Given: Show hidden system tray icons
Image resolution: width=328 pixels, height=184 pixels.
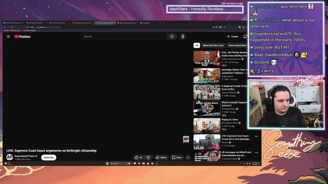Looking at the screenshot, I should pos(240,164).
